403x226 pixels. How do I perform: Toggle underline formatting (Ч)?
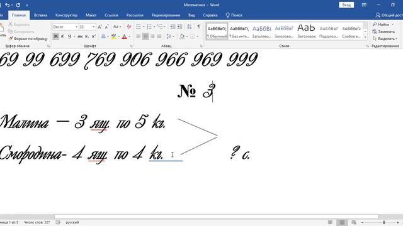69,36
